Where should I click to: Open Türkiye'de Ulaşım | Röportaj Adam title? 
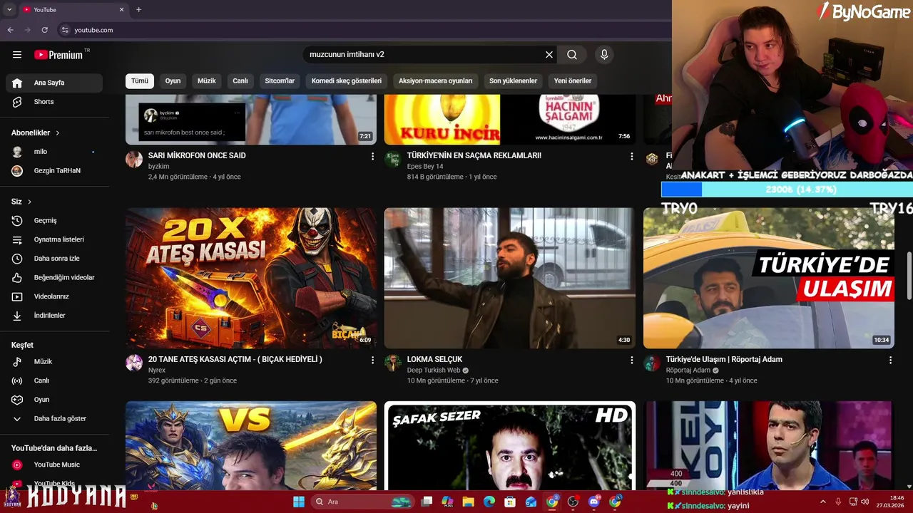point(724,360)
